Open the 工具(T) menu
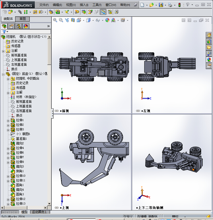 97,5
